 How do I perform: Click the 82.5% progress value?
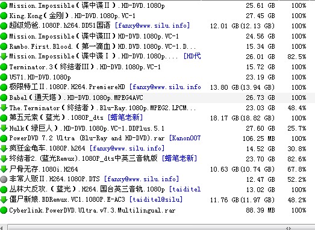(297, 57)
